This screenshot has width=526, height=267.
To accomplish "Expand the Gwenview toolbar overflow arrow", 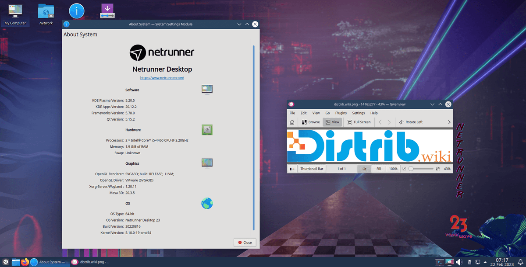I will 449,122.
